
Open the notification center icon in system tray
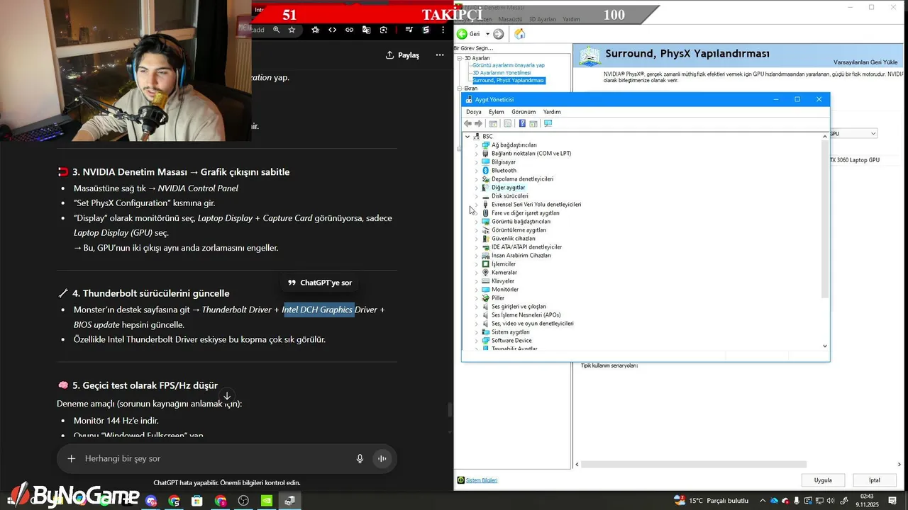pyautogui.click(x=892, y=501)
